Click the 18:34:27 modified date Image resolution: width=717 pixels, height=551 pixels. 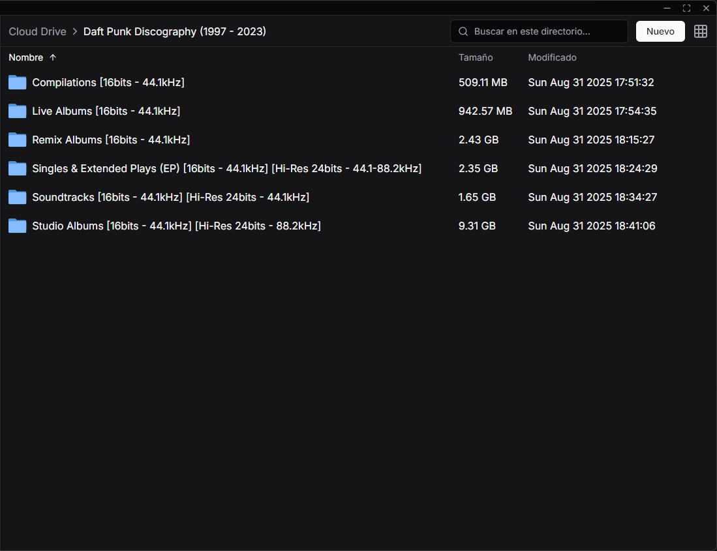[x=592, y=197]
